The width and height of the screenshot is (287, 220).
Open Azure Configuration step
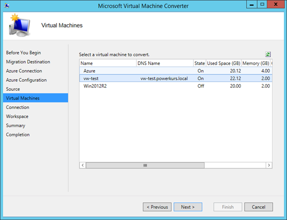[26, 80]
